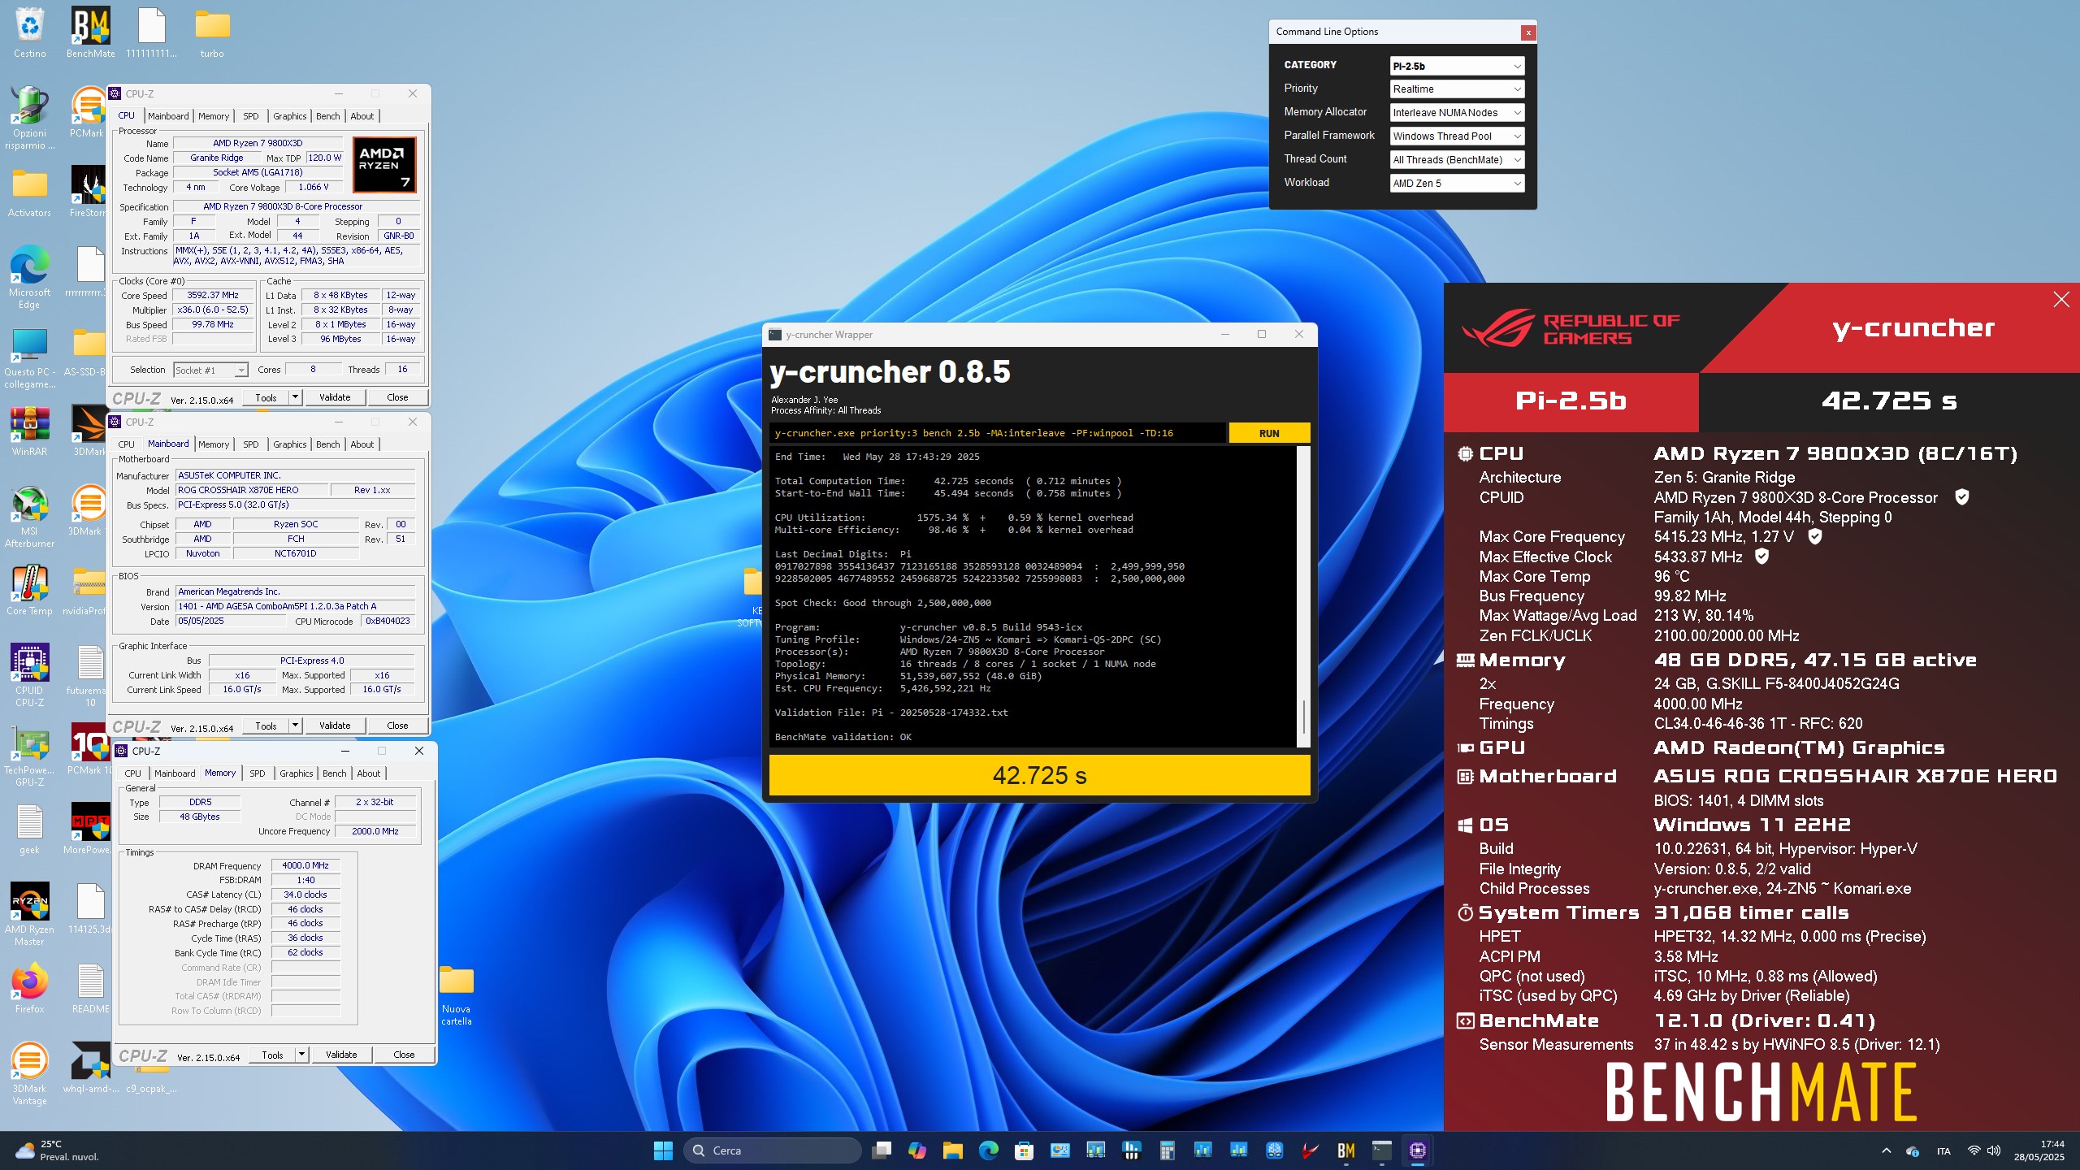Click the CPU-Z purple chip taskbar icon

(x=1417, y=1150)
